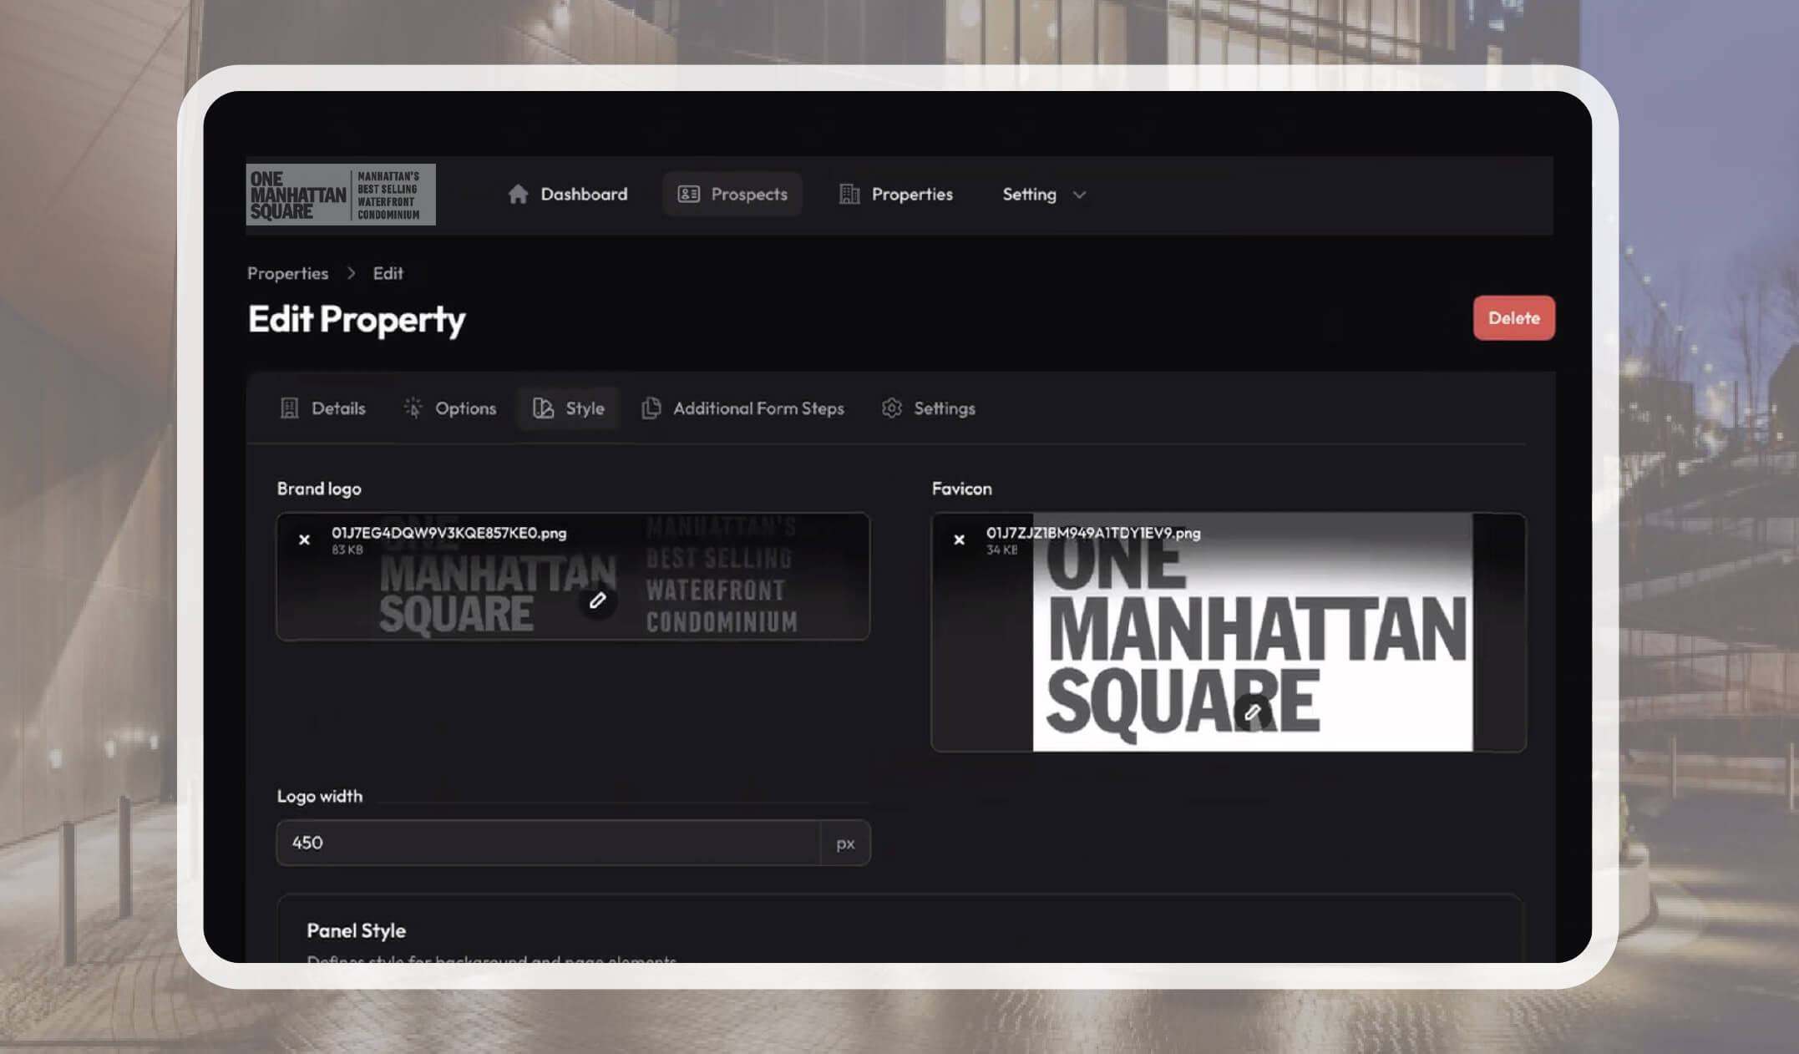Open Additional Form Steps tab
Image resolution: width=1799 pixels, height=1054 pixels.
(742, 408)
